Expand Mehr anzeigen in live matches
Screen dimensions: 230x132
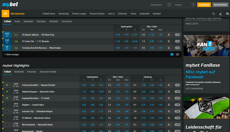point(12,55)
